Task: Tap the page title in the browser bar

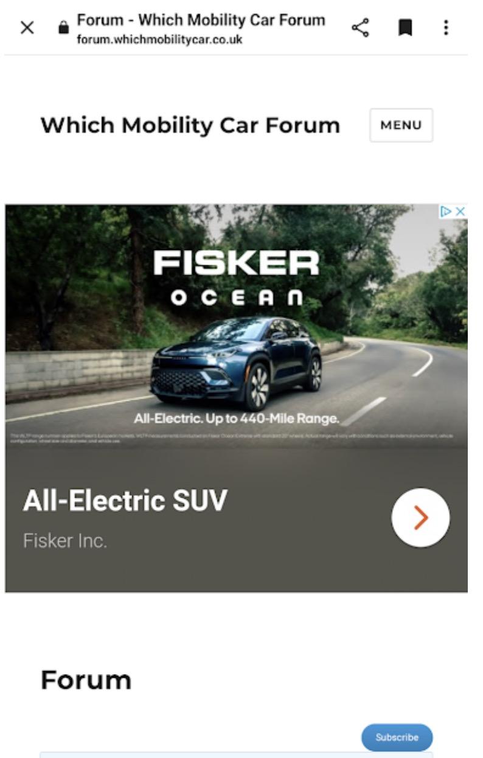Action: point(201,20)
